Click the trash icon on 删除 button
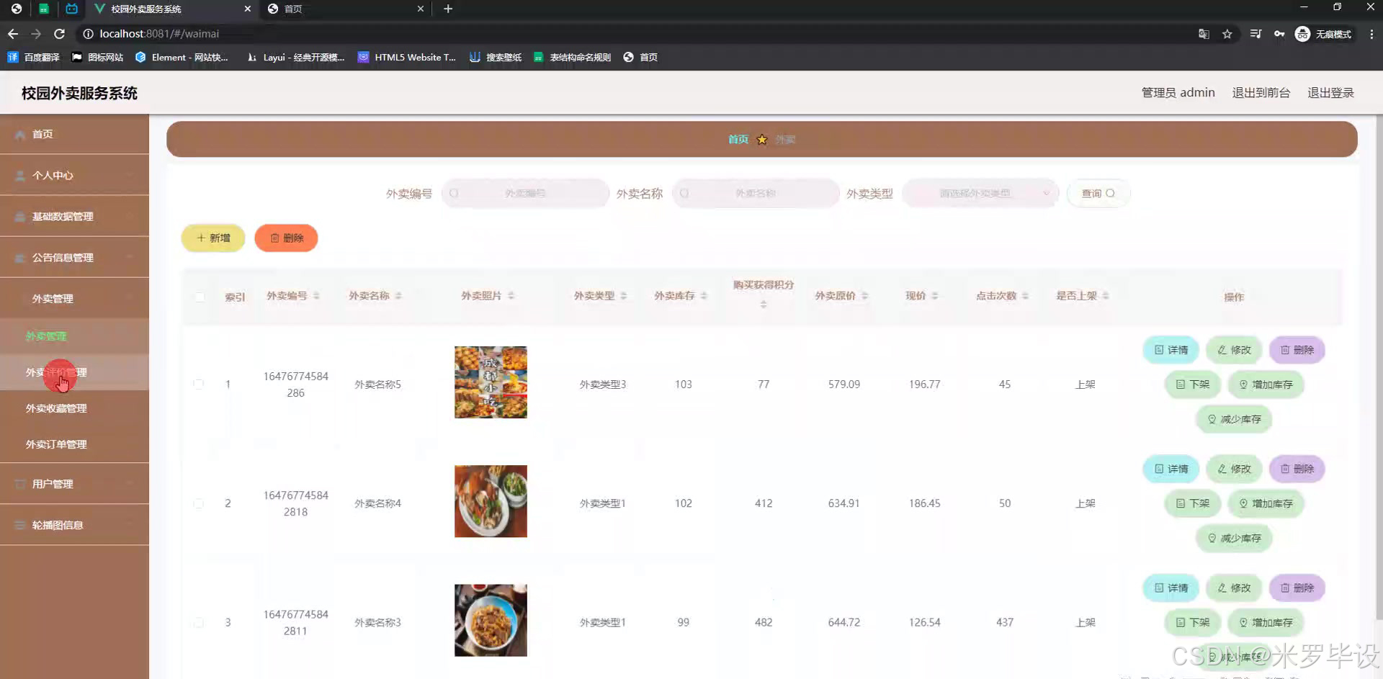 [x=274, y=238]
